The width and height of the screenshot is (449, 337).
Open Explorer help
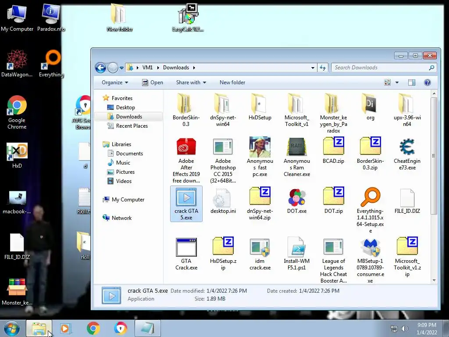click(427, 82)
